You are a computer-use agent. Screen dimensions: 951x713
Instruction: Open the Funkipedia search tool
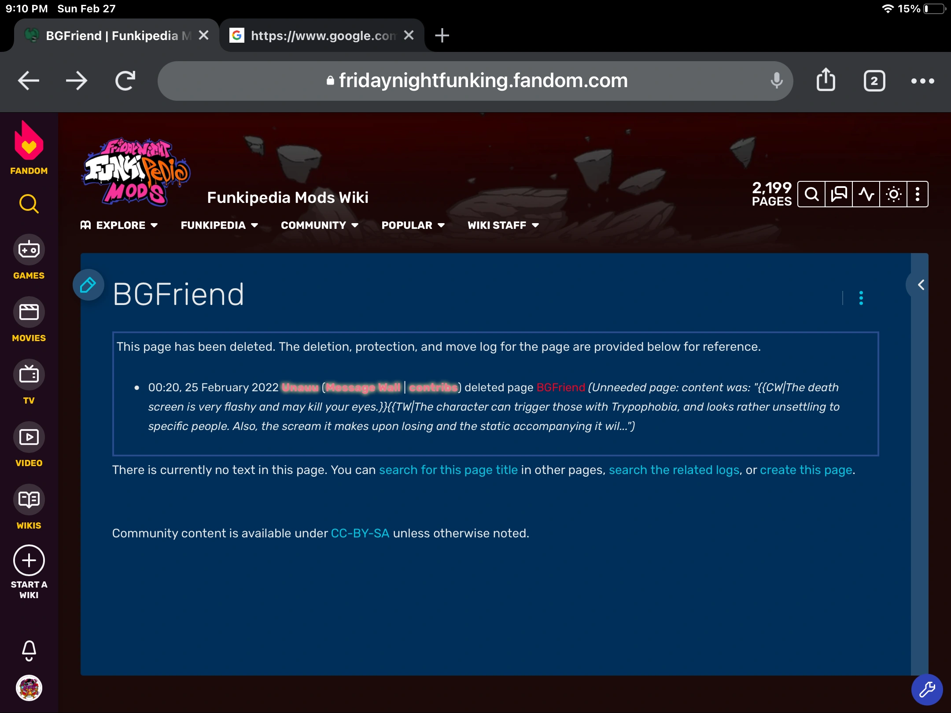tap(812, 194)
